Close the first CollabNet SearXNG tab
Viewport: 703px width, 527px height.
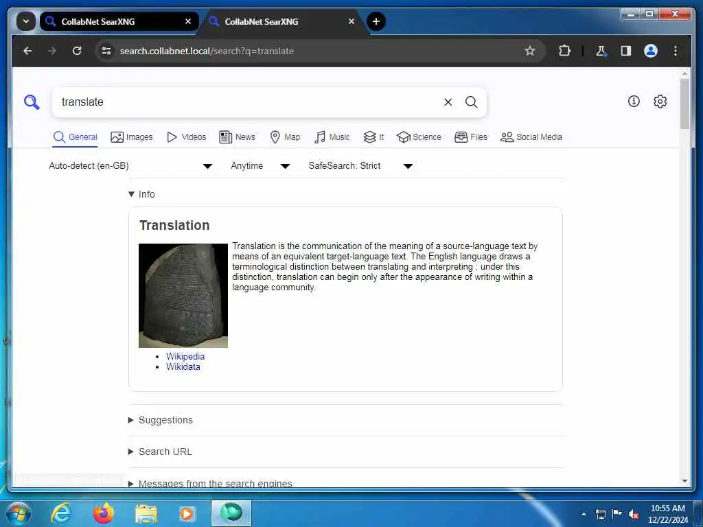188,21
